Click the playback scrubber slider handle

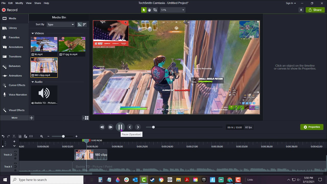[x=153, y=127]
